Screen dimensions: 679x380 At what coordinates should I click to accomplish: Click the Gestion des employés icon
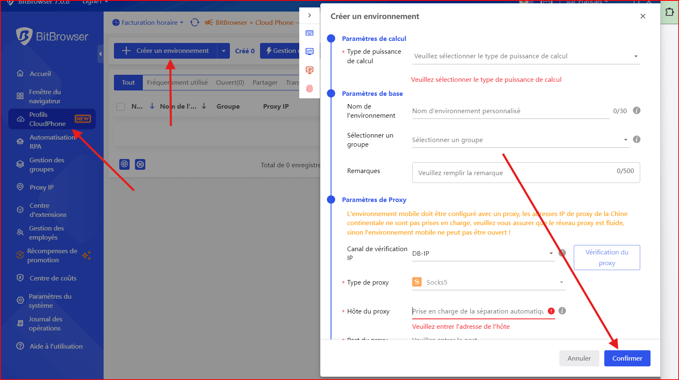tap(20, 233)
